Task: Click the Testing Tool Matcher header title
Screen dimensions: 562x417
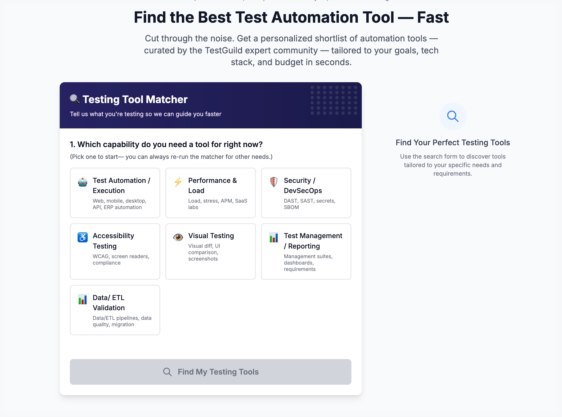Action: 135,99
